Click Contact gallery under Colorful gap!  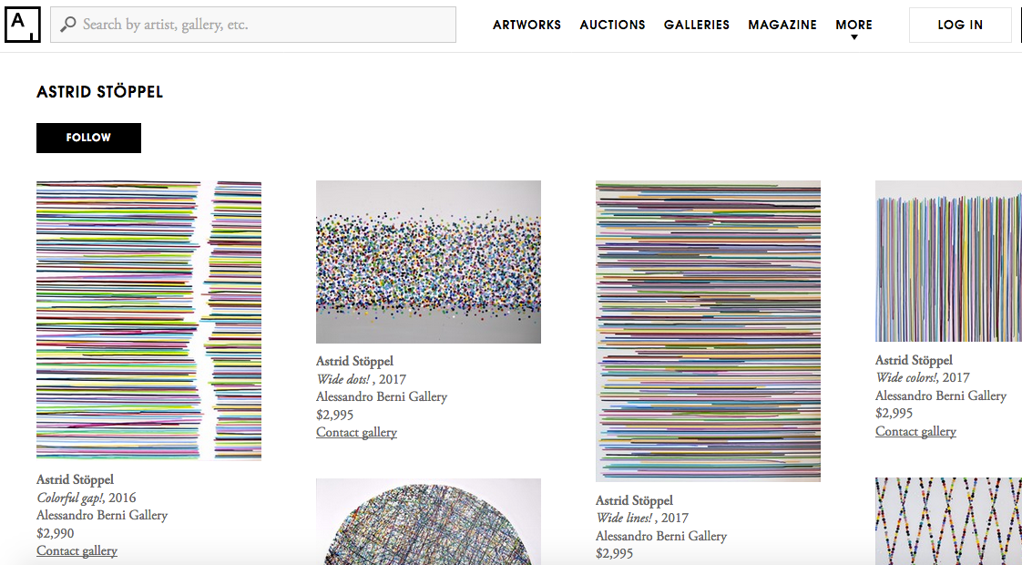(77, 551)
